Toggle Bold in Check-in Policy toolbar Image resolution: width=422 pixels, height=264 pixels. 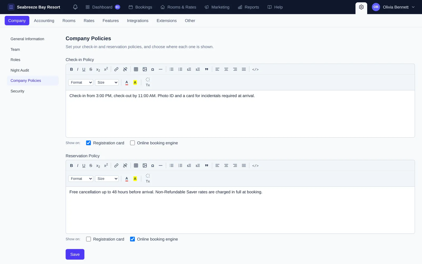(x=71, y=69)
